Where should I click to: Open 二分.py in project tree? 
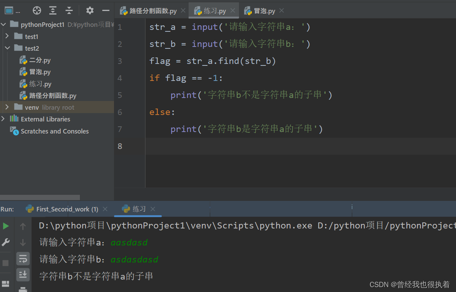click(40, 60)
